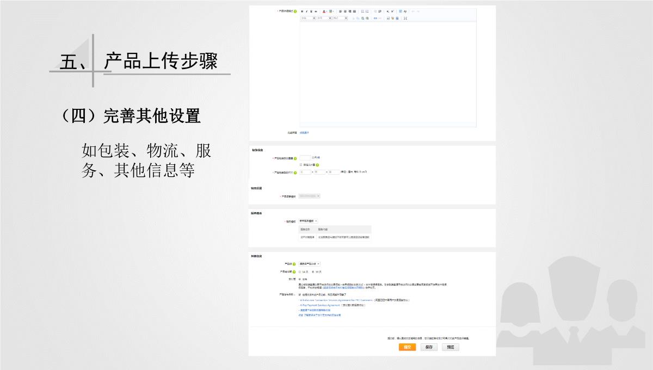Click the insert image icon in the editor
This screenshot has height=370, width=653.
tap(387, 18)
